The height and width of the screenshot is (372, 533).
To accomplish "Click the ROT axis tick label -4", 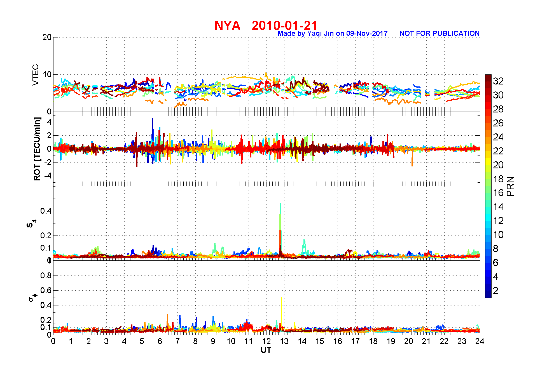I will pos(48,176).
